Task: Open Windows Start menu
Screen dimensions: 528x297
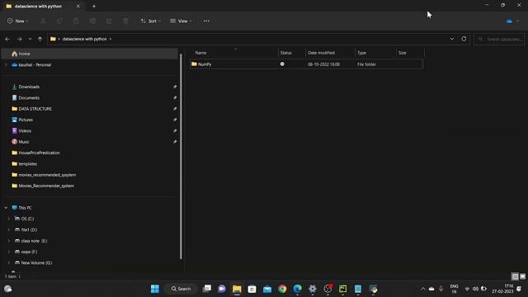Action: (x=155, y=289)
